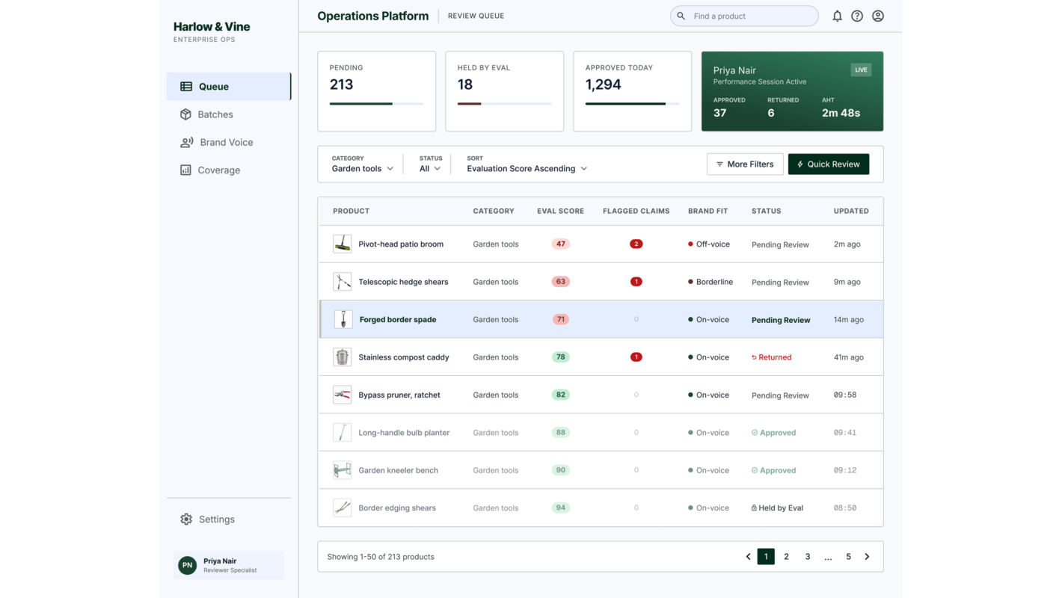Open the Batches section
Viewport: 1062px width, 598px height.
[229, 114]
